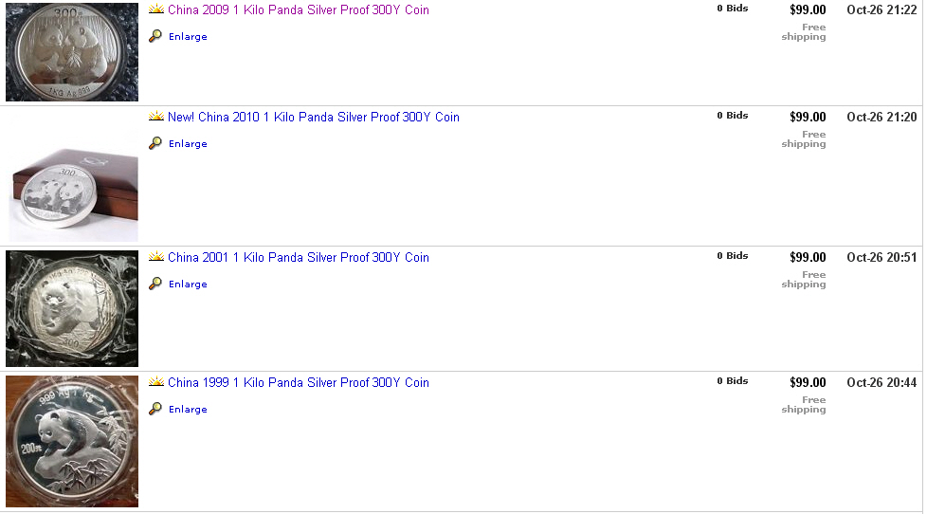Open the 2009 Panda coin thumbnail

pos(72,51)
